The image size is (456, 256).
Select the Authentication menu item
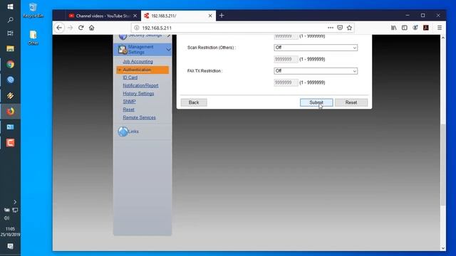142,70
